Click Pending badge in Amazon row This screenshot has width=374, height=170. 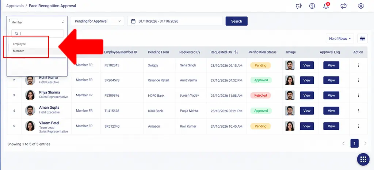260,126
